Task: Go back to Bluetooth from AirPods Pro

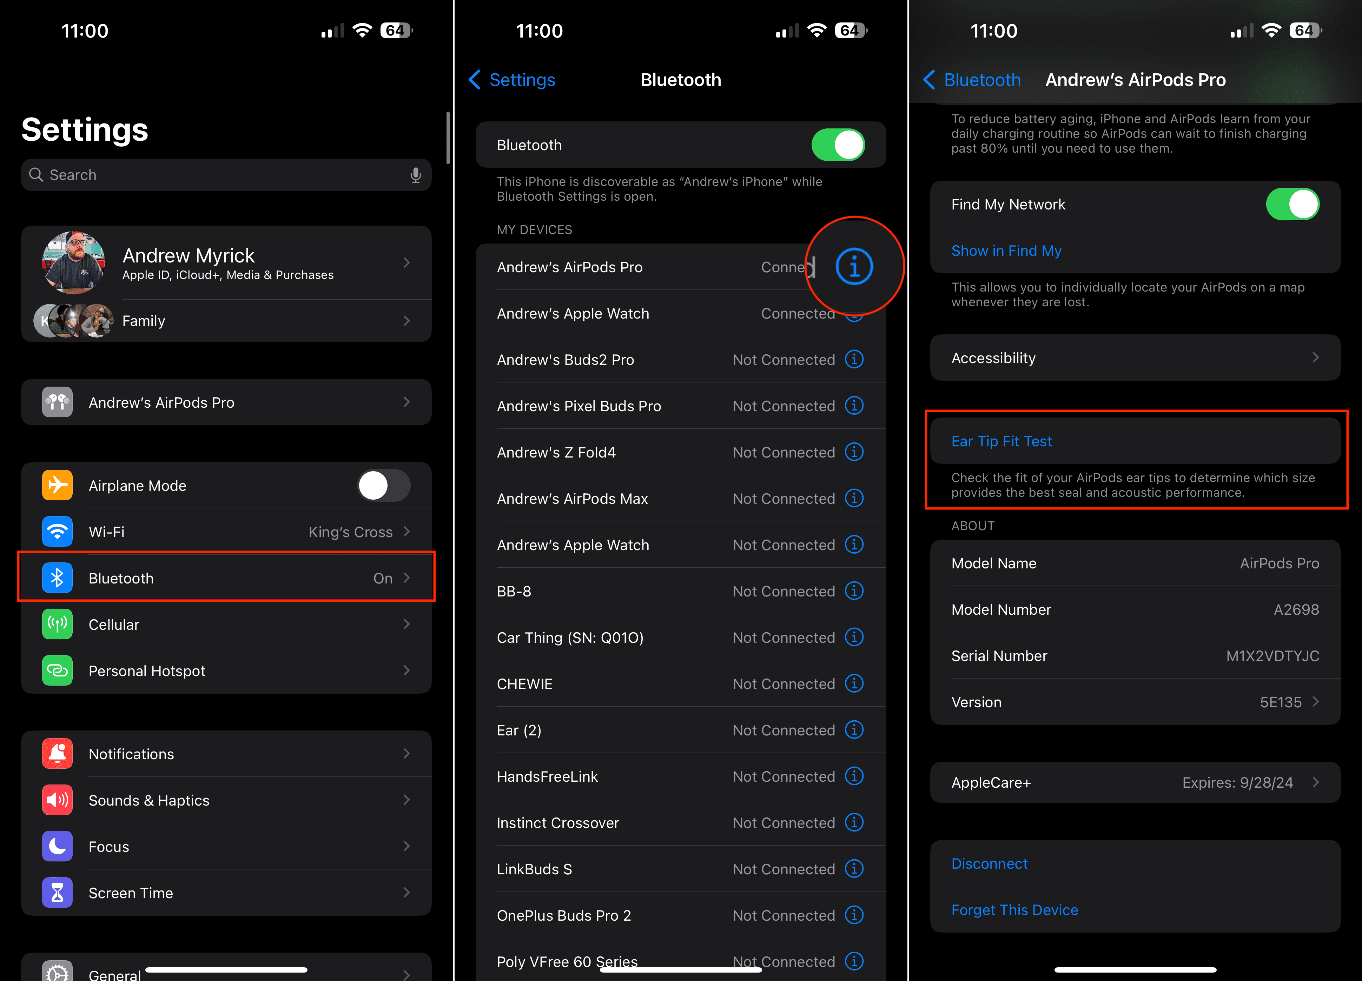Action: (972, 79)
